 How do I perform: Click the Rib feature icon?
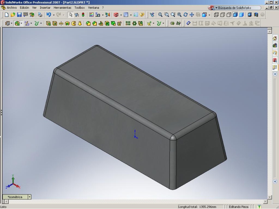(101, 23)
